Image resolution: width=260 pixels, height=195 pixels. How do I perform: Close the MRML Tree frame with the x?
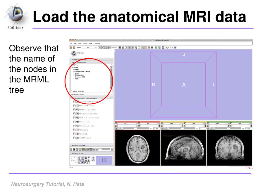[111, 65]
